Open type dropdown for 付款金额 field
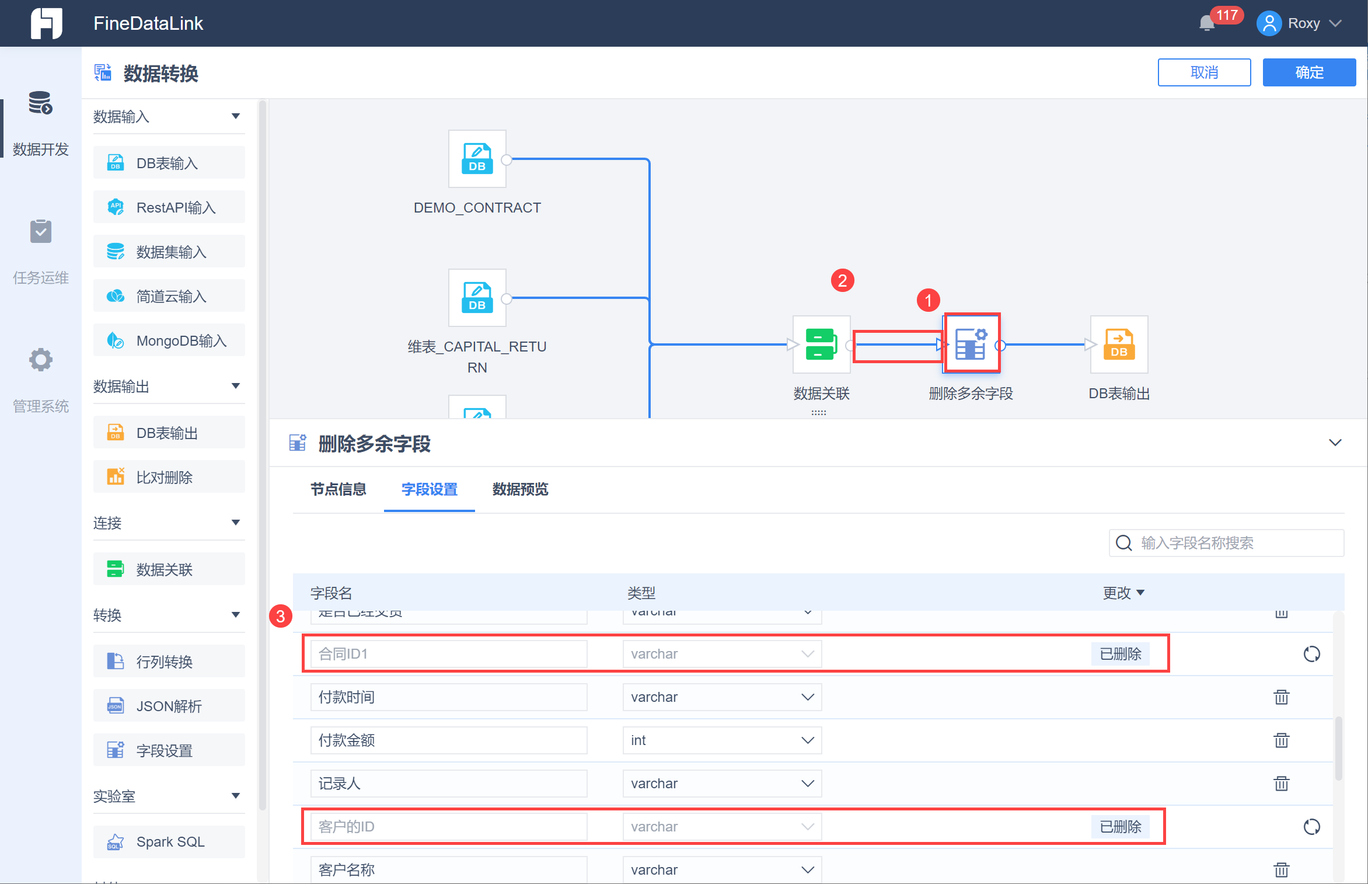The width and height of the screenshot is (1368, 884). pyautogui.click(x=722, y=740)
